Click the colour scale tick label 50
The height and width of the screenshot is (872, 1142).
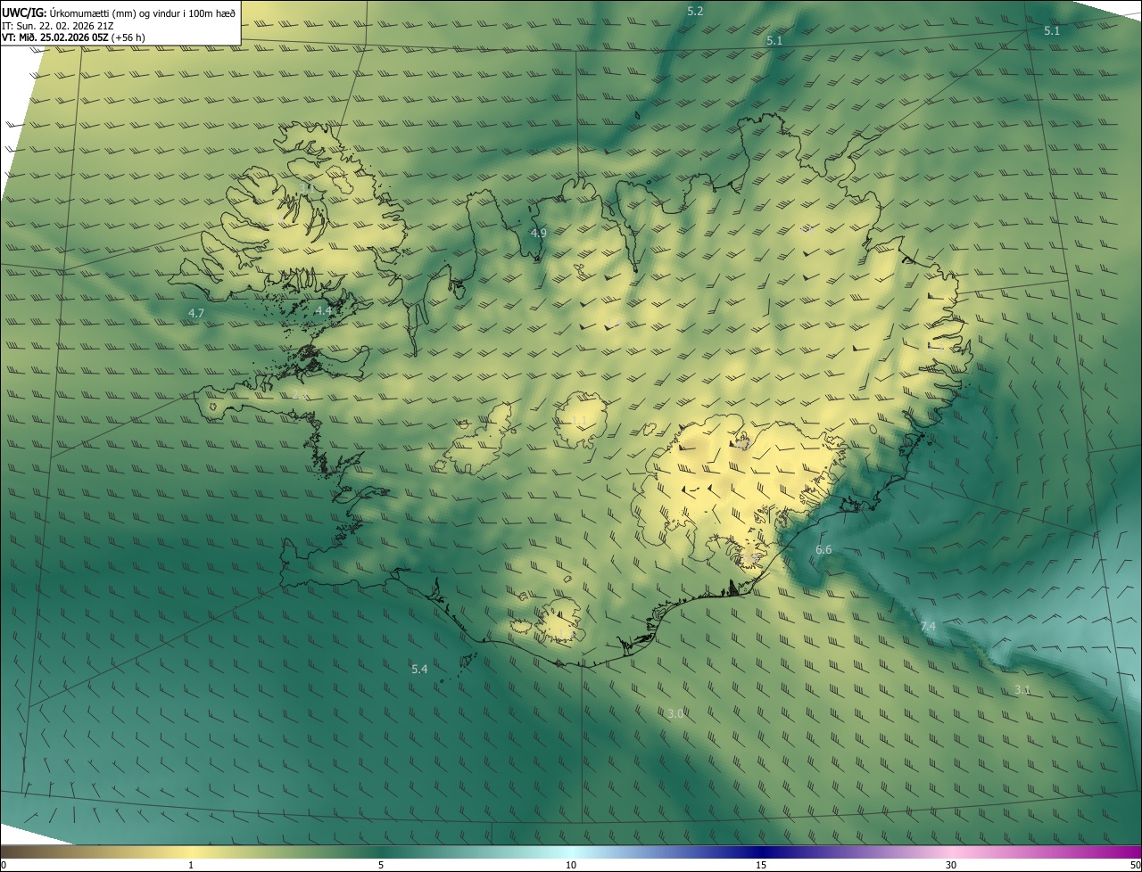pyautogui.click(x=1135, y=865)
